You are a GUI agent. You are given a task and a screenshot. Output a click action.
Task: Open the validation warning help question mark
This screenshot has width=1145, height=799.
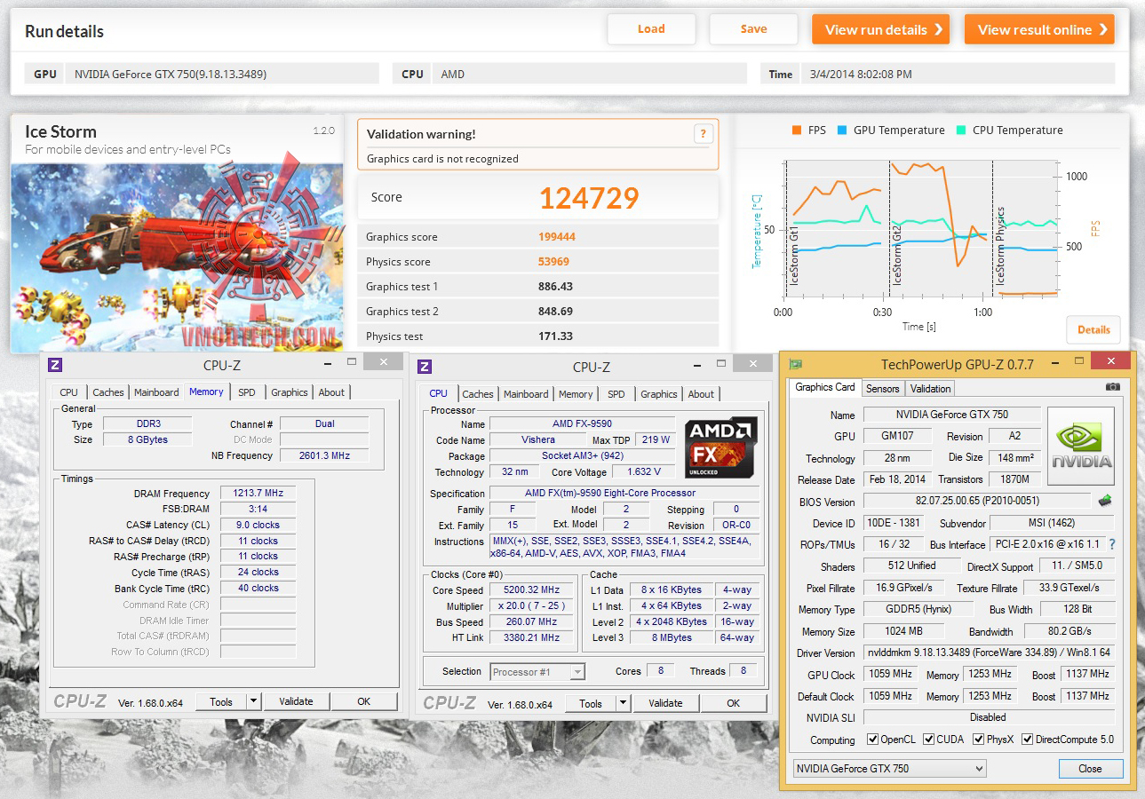703,134
